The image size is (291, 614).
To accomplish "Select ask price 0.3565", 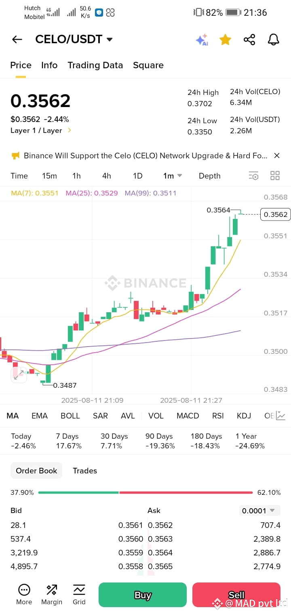I will coord(160,566).
